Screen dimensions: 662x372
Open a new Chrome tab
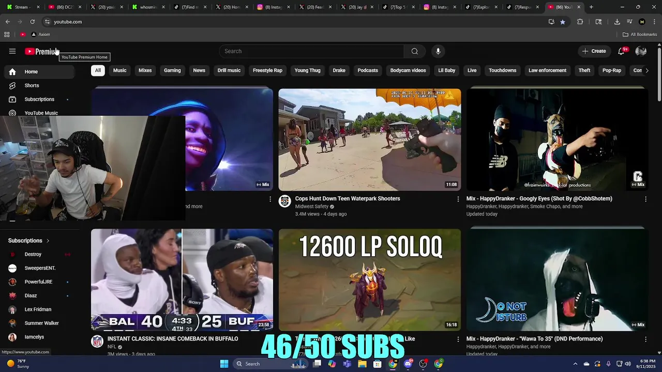(591, 7)
